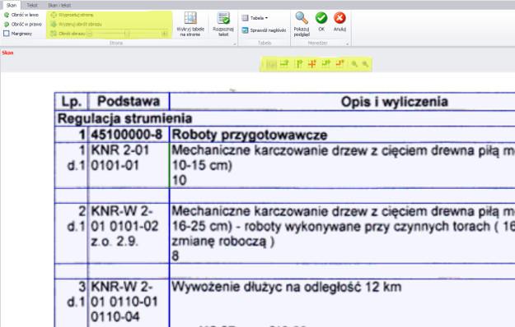Start text recognition with Rozpoznaj tekst

pyautogui.click(x=223, y=24)
